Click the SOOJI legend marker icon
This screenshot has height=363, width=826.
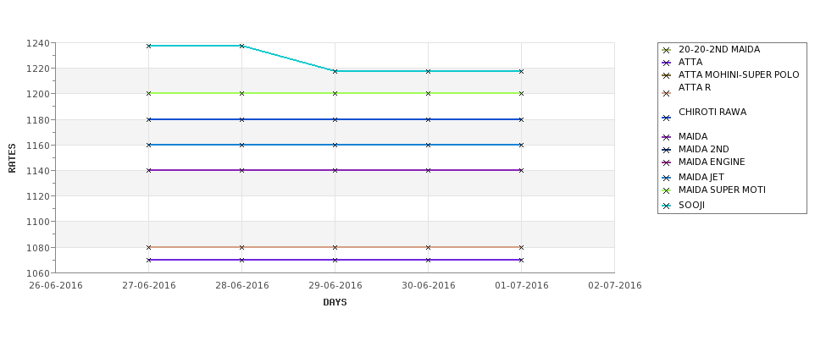pyautogui.click(x=667, y=206)
